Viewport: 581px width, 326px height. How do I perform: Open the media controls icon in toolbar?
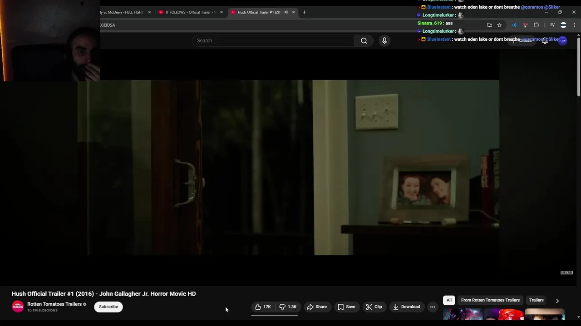pyautogui.click(x=552, y=25)
